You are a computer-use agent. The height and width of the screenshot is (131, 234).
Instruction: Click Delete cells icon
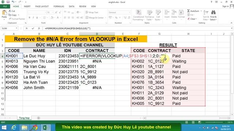[x=174, y=12]
